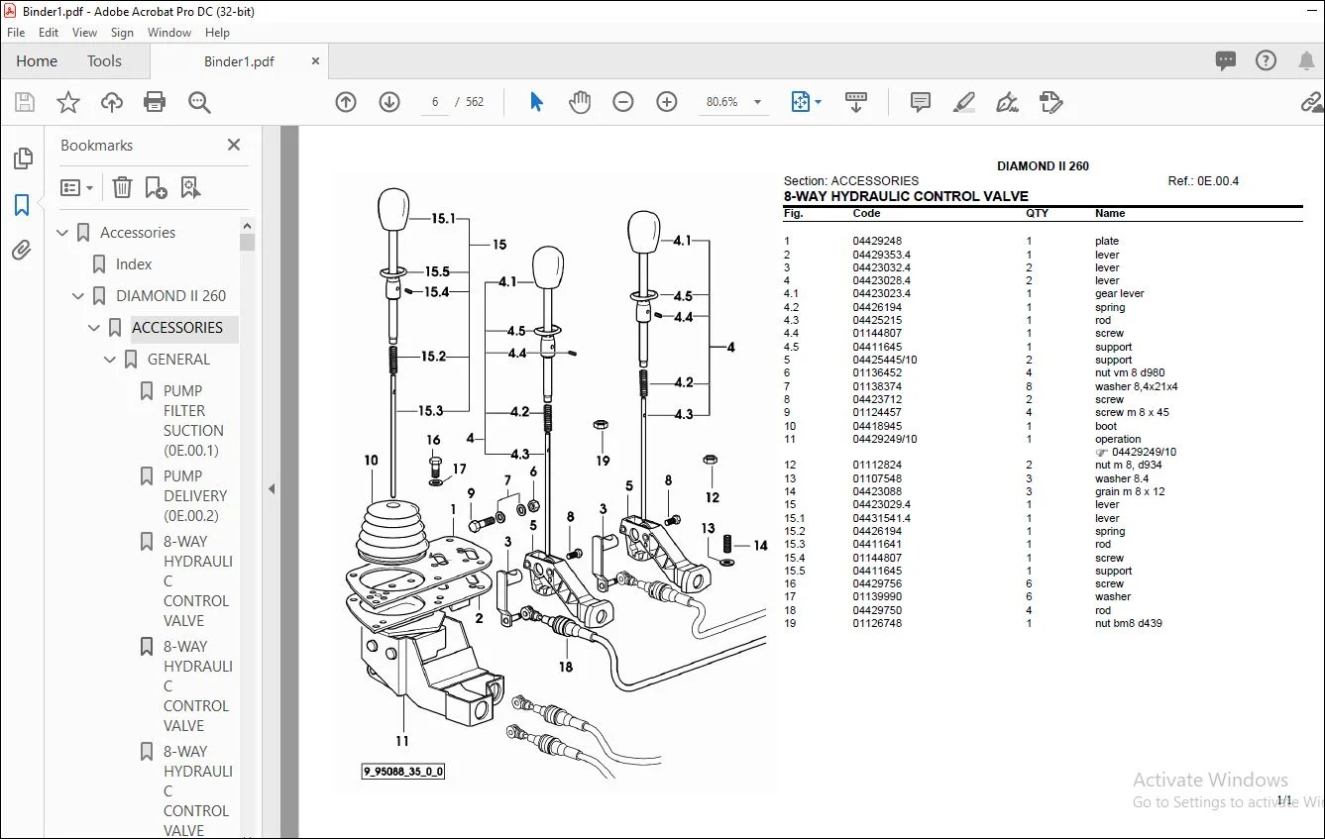Image resolution: width=1325 pixels, height=839 pixels.
Task: Collapse the DIAMOND II 260 bookmark chevron
Action: (78, 296)
